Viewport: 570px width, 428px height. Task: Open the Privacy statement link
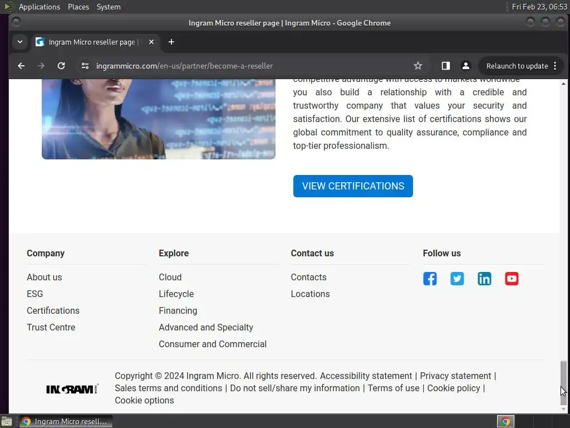coord(455,376)
